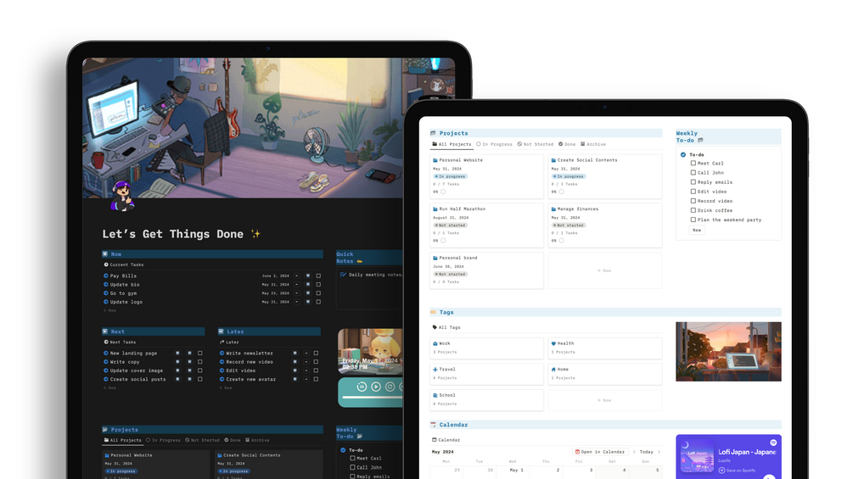
Task: Click the Today button in calendar
Action: pyautogui.click(x=646, y=452)
